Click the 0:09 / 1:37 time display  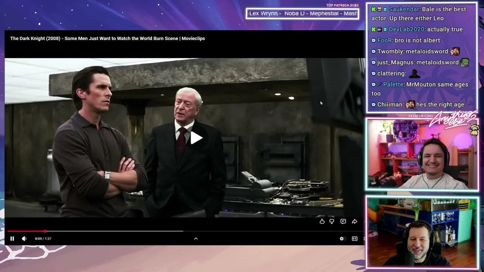[x=43, y=239]
